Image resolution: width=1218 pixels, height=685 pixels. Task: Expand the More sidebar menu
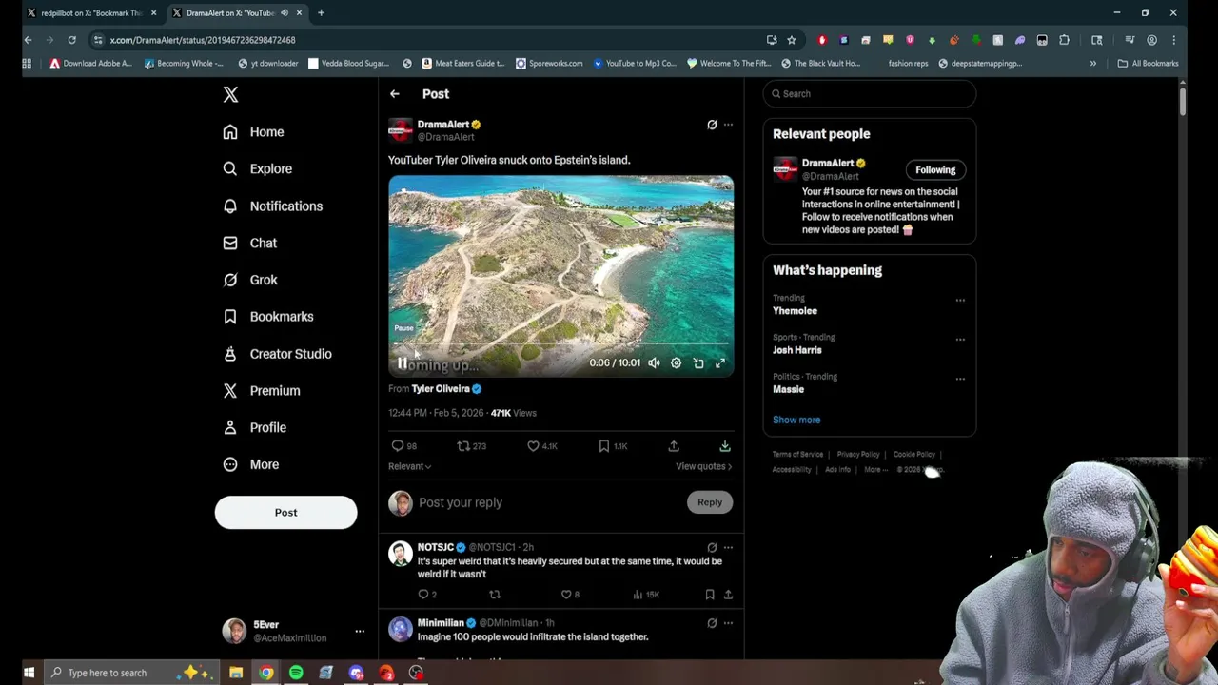pos(251,464)
